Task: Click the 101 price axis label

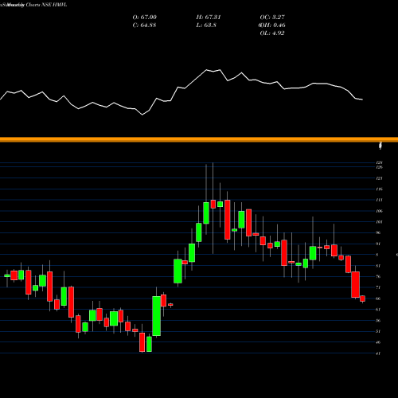Action: tap(380, 222)
